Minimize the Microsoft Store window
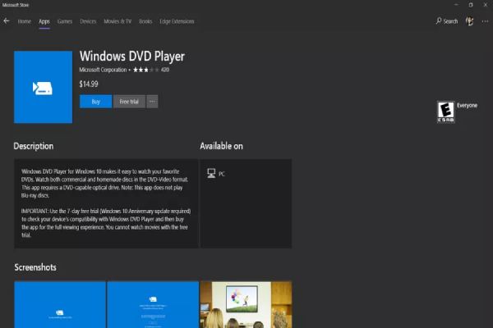 coord(456,5)
